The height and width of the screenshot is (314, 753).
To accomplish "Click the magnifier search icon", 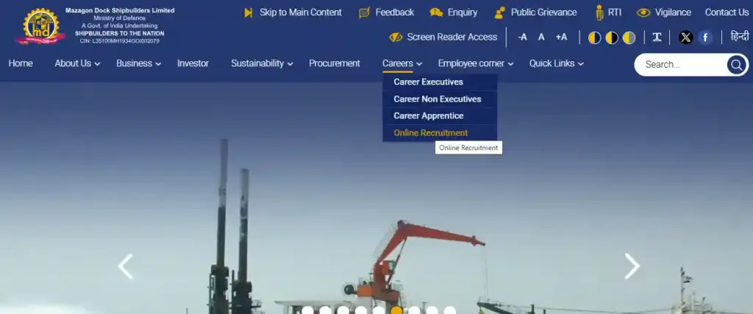I will [x=736, y=65].
